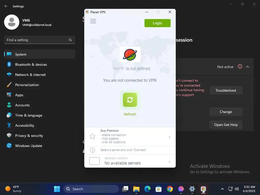Open Privacy & security settings
The height and width of the screenshot is (195, 260).
[39, 136]
